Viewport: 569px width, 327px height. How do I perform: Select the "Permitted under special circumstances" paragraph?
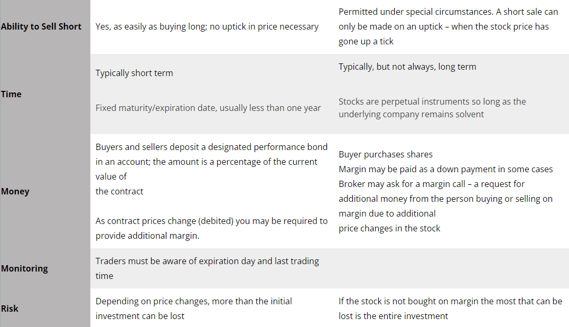coord(448,26)
